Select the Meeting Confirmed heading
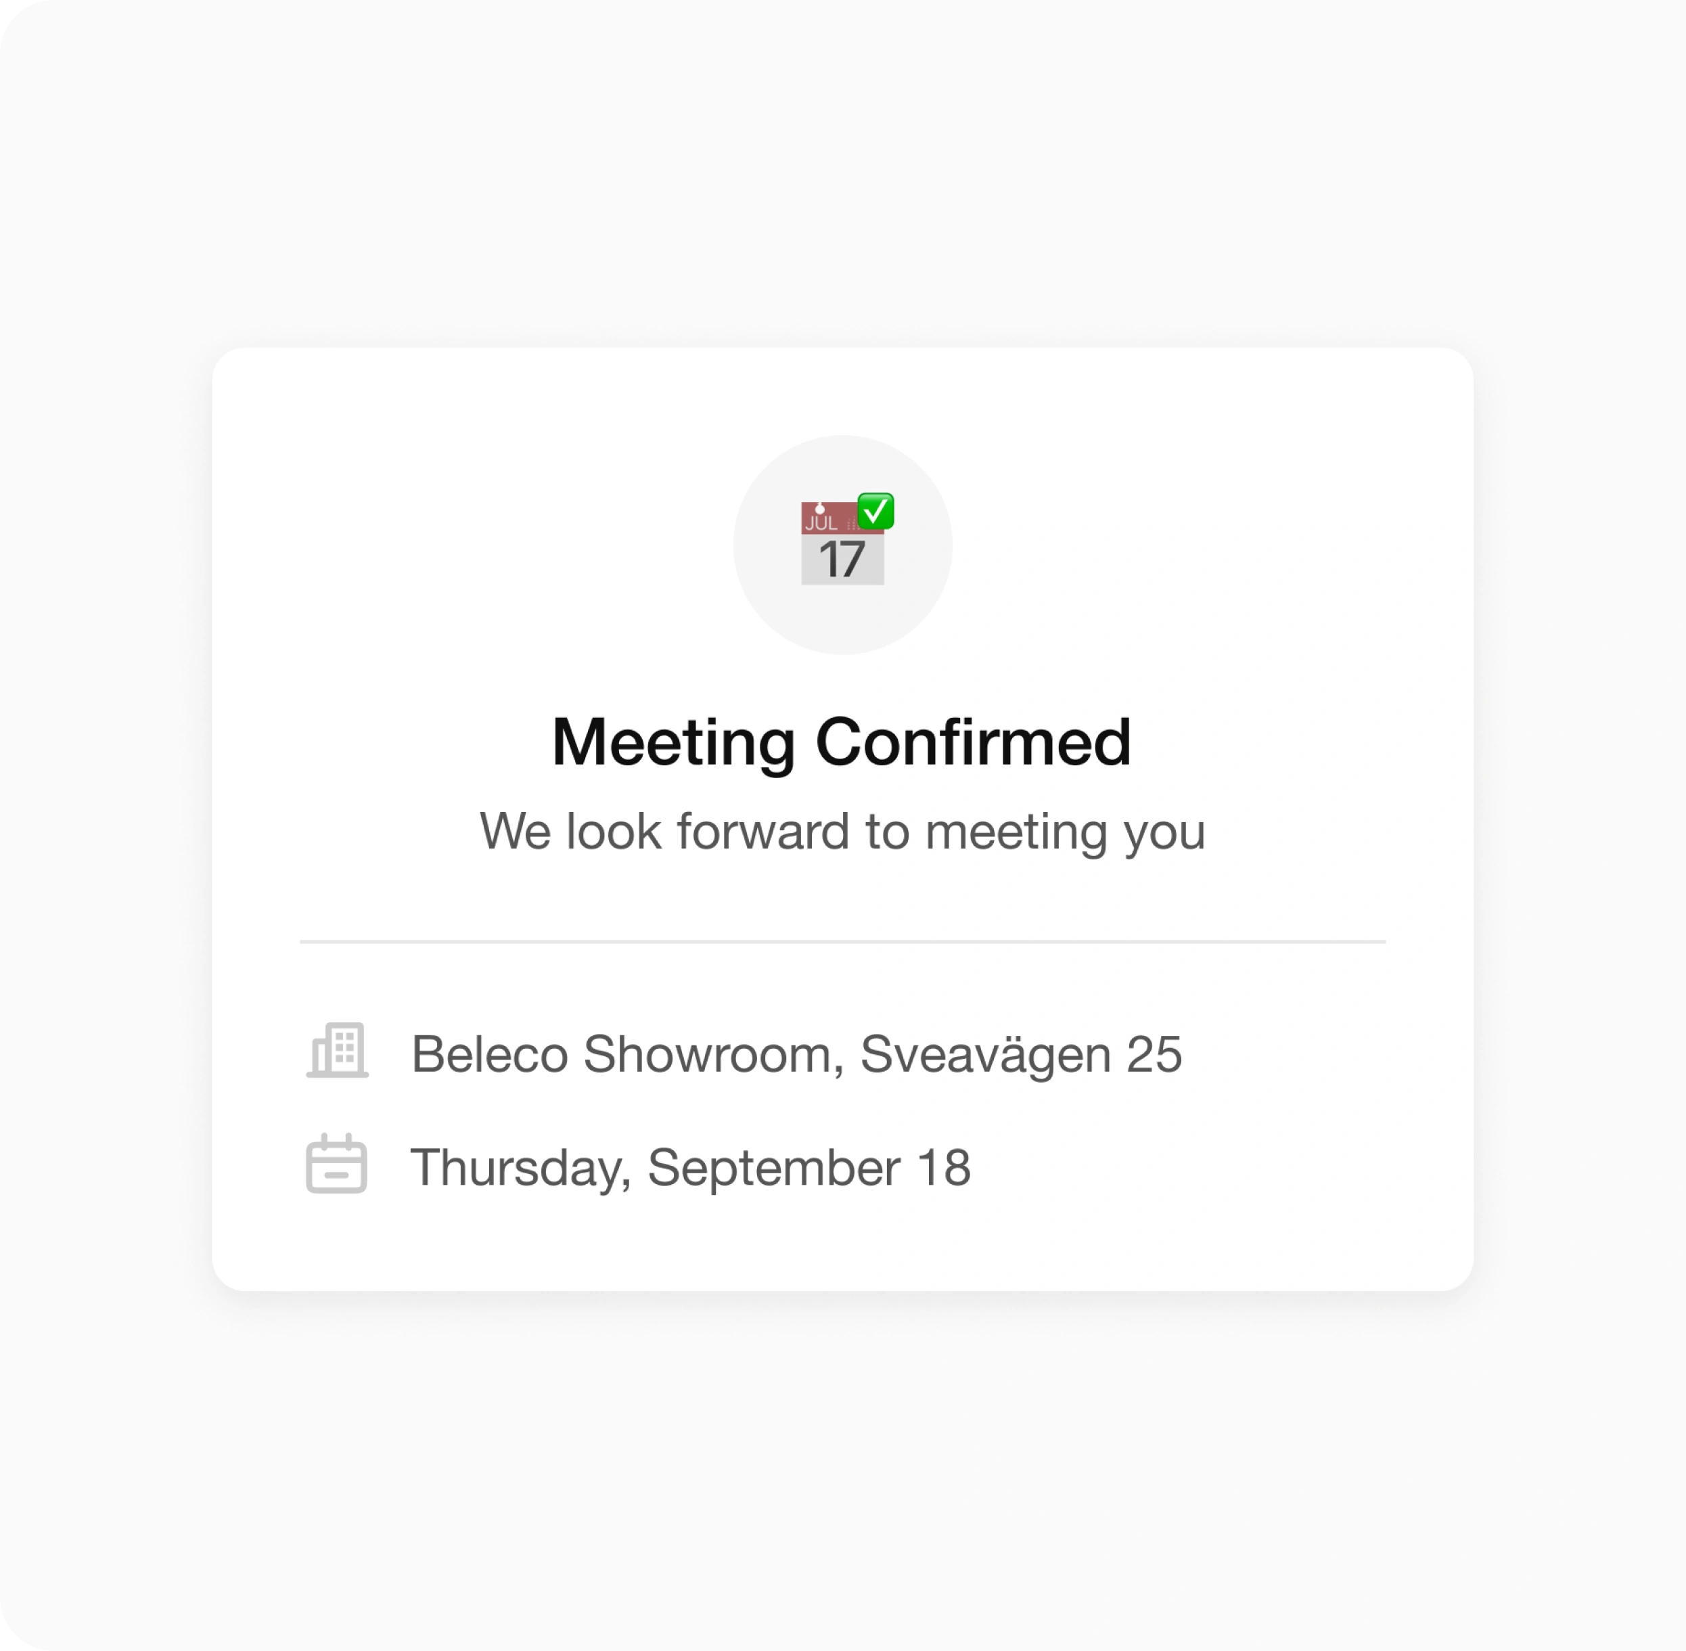This screenshot has height=1651, width=1686. [x=842, y=742]
